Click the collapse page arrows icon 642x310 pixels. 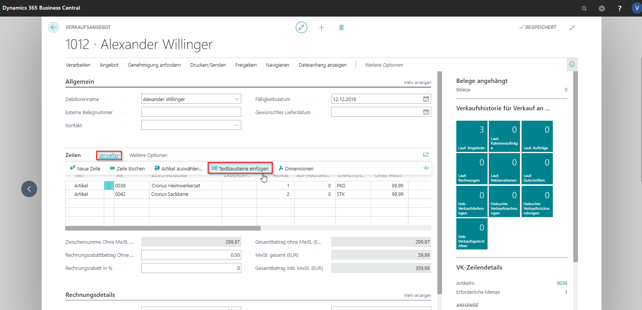click(x=572, y=27)
